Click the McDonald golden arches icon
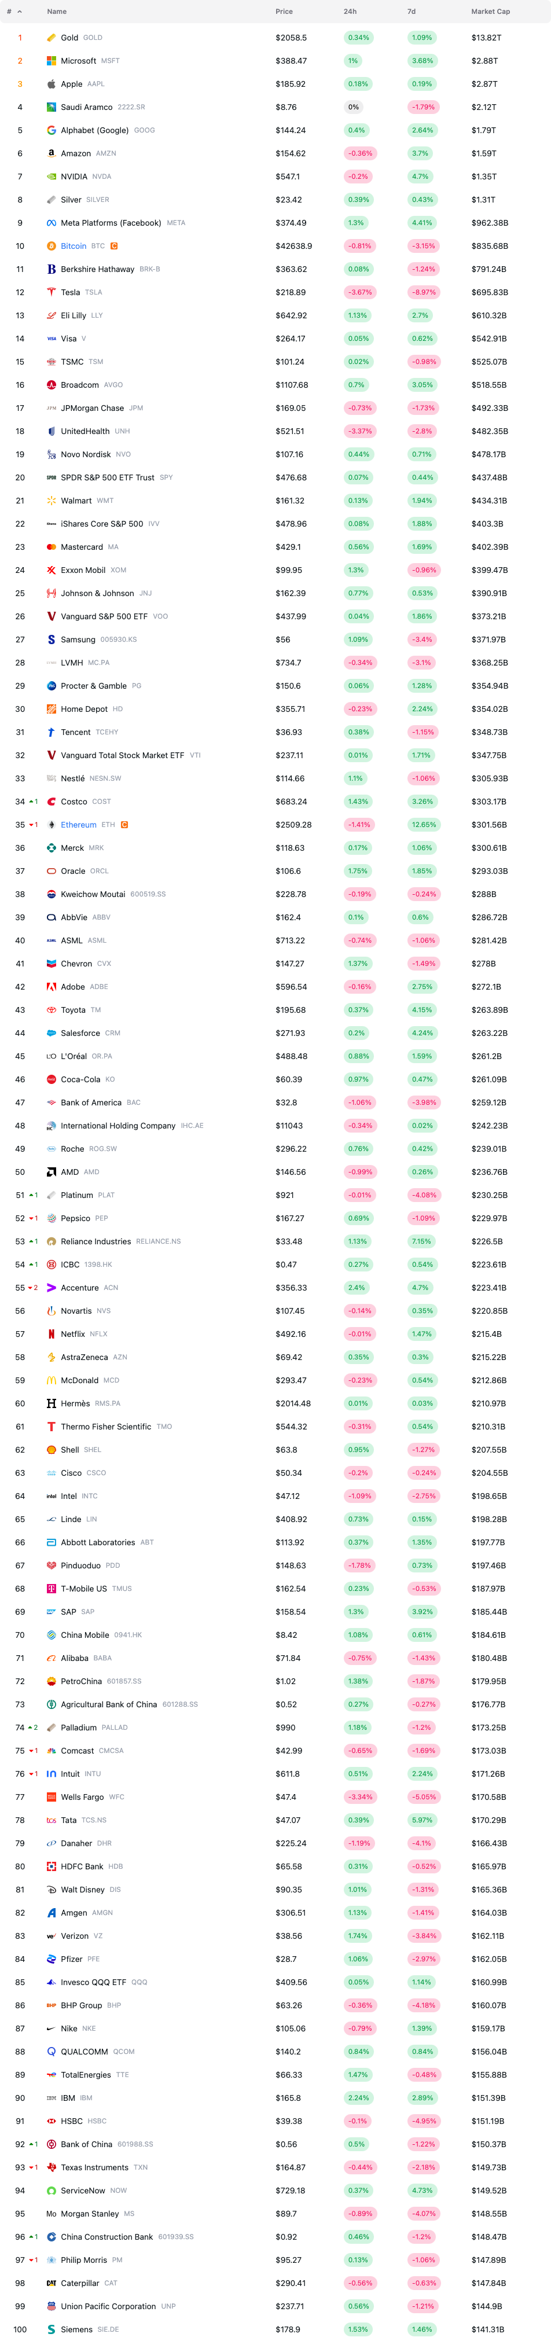551x2341 pixels. pyautogui.click(x=52, y=1380)
